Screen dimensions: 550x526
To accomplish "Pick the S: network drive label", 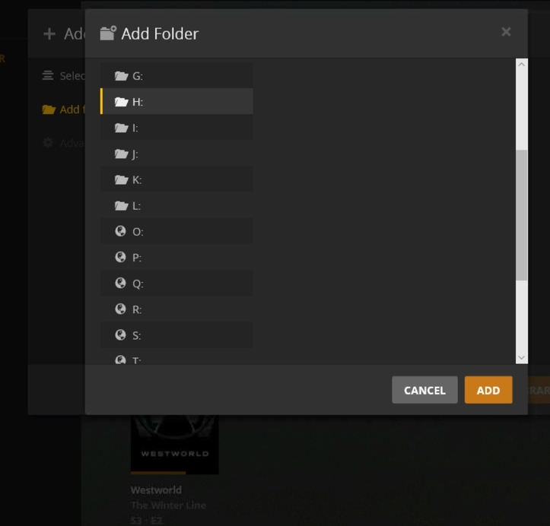I will tap(136, 335).
